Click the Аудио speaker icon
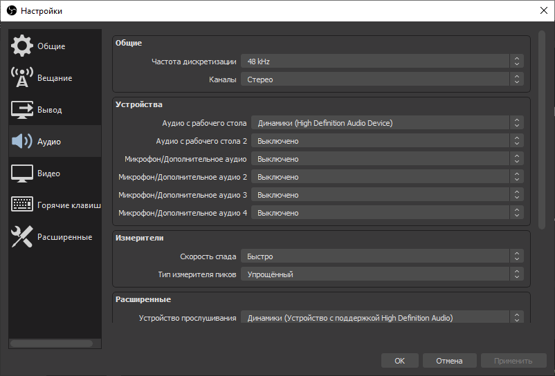 pyautogui.click(x=22, y=142)
